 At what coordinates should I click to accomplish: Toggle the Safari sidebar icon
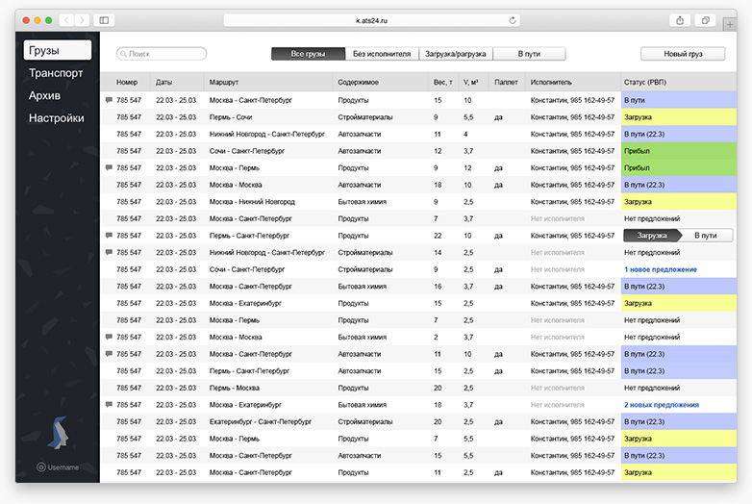coord(104,20)
